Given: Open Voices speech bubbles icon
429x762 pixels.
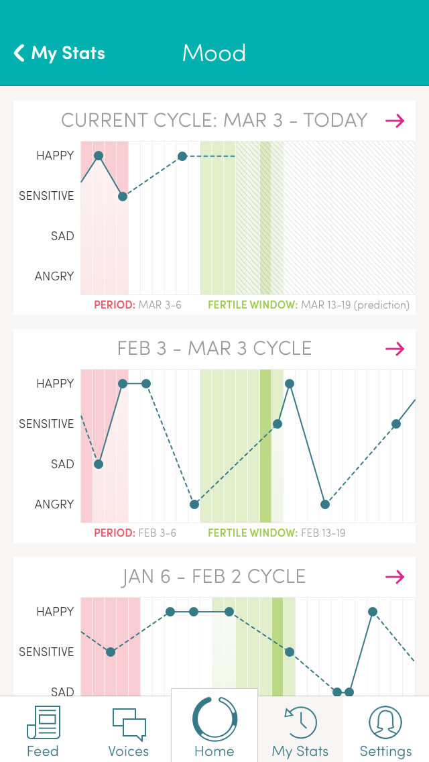Looking at the screenshot, I should point(129,723).
